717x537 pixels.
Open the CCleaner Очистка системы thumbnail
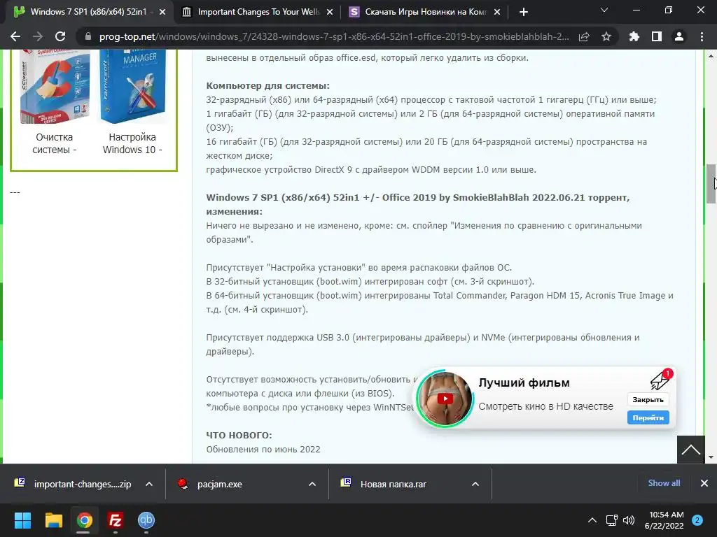55,86
